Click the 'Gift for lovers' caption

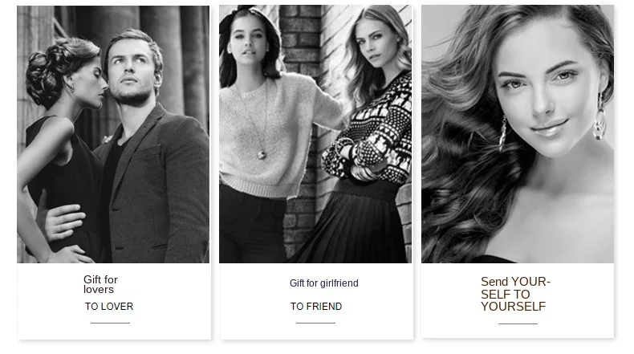[100, 284]
